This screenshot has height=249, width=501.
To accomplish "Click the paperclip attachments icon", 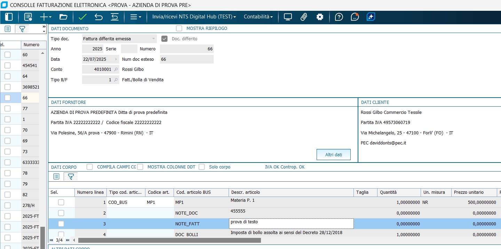I will (x=304, y=17).
